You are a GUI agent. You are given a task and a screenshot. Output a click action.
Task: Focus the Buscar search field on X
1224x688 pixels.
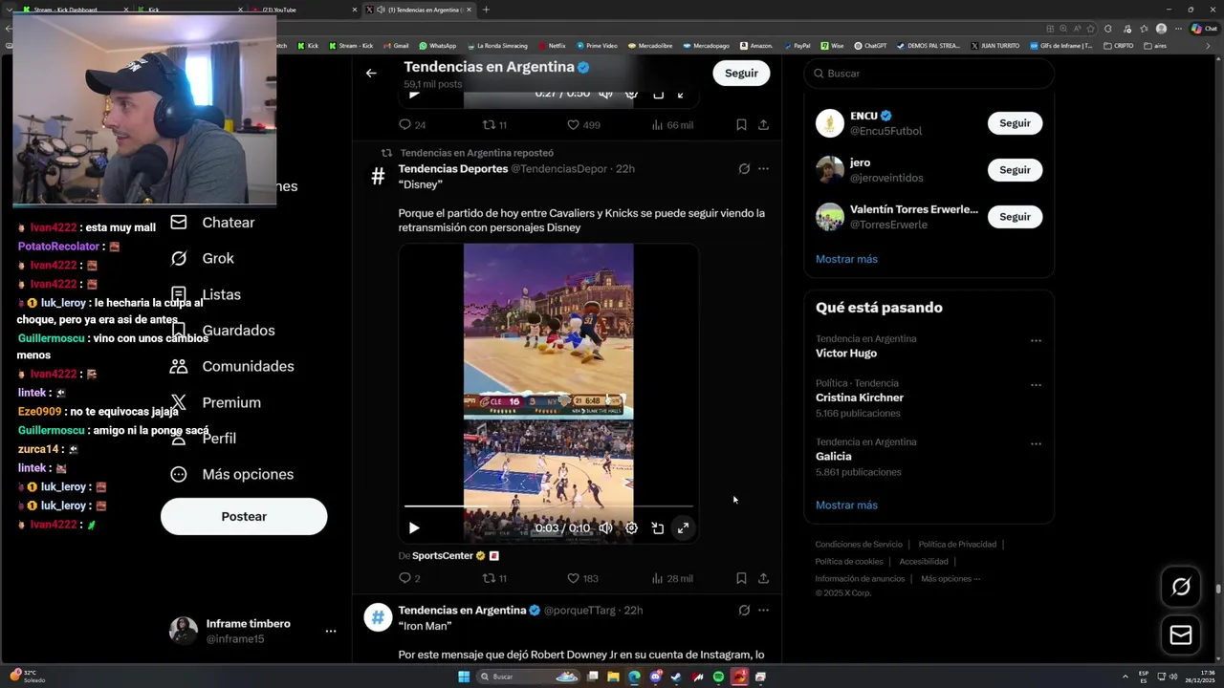[x=929, y=74]
